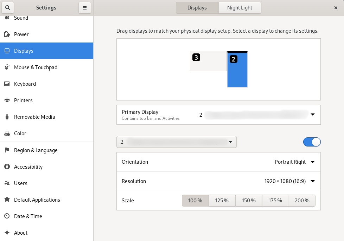
Task: Click the Accessibility icon in sidebar
Action: (x=7, y=167)
